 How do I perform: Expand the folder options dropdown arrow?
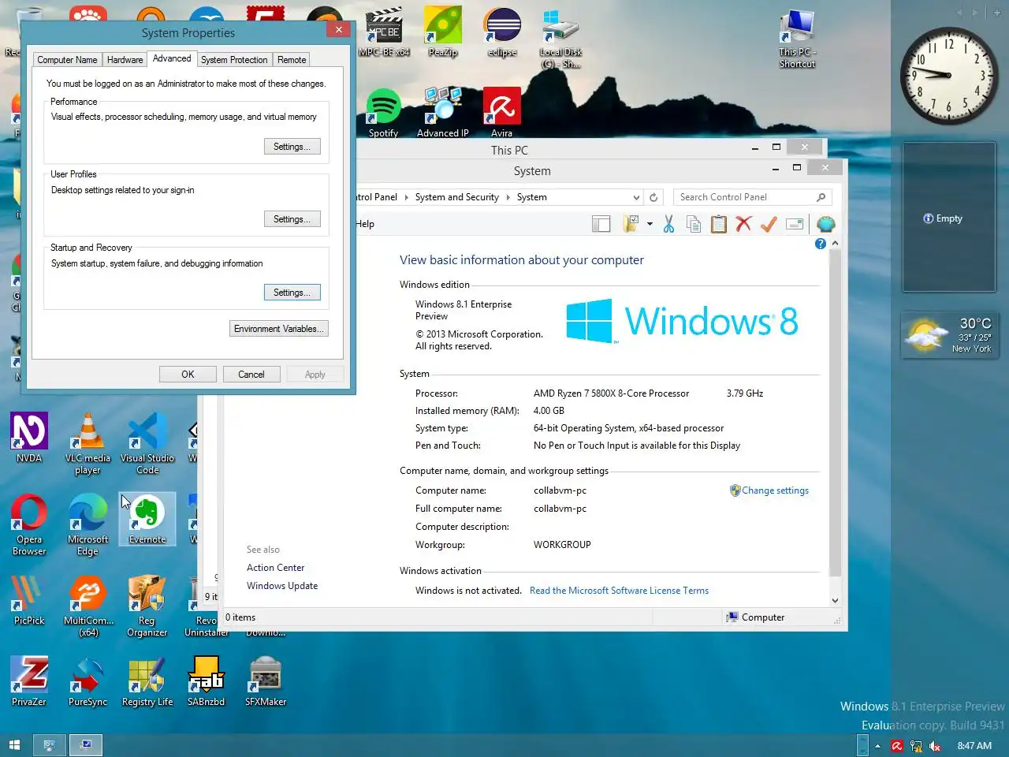tap(650, 225)
